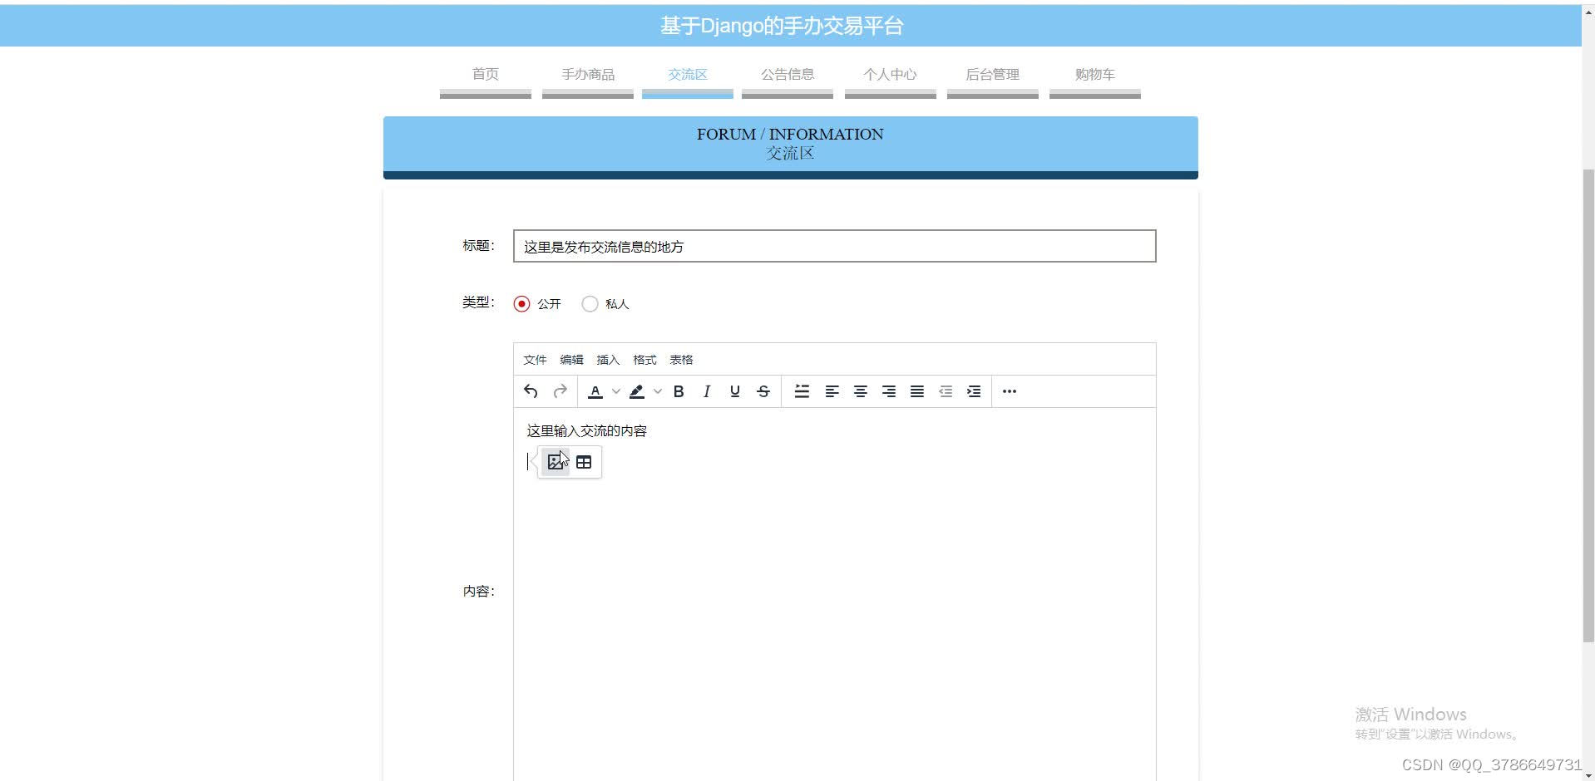Toggle bold formatting
1595x781 pixels.
point(679,391)
